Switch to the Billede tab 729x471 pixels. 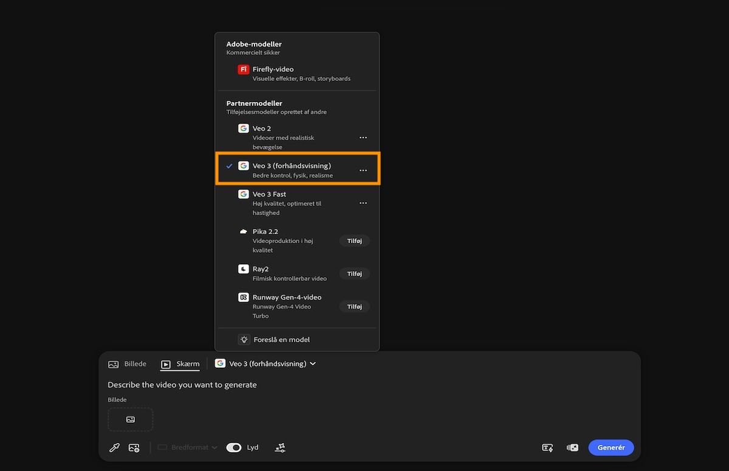128,364
